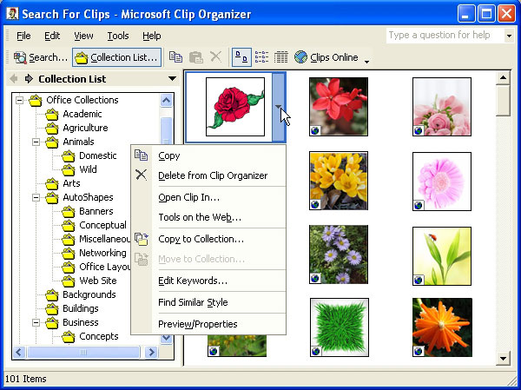The image size is (521, 390).
Task: Choose Open Clip In... menu entry
Action: [x=208, y=197]
